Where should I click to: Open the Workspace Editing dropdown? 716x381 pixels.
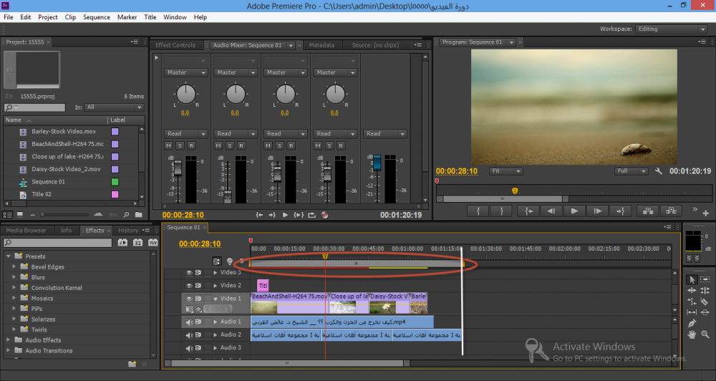coord(671,29)
